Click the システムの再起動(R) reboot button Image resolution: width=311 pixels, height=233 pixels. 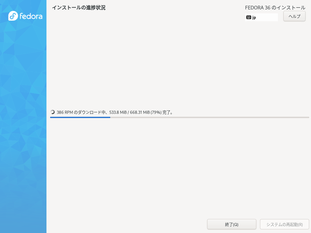(x=284, y=224)
